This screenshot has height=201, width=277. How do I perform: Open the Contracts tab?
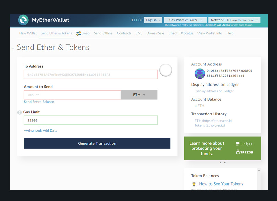[x=124, y=33]
